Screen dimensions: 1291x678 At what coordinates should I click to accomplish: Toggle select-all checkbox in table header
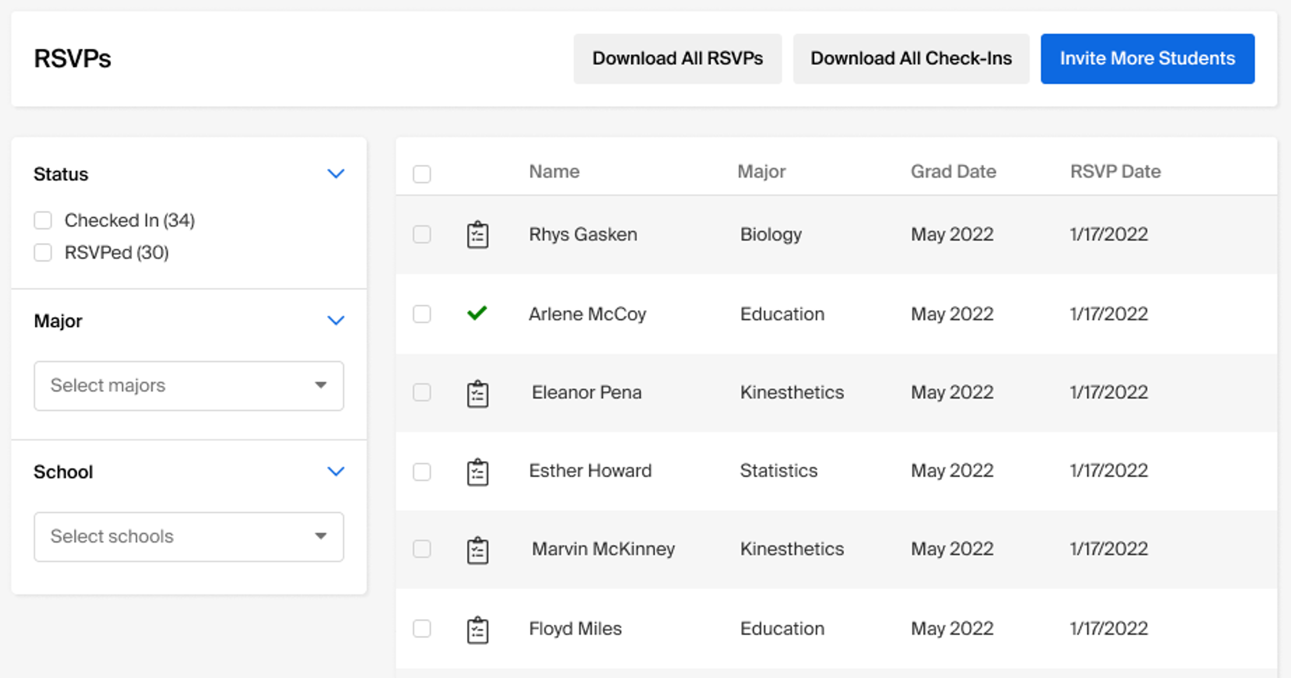point(422,174)
